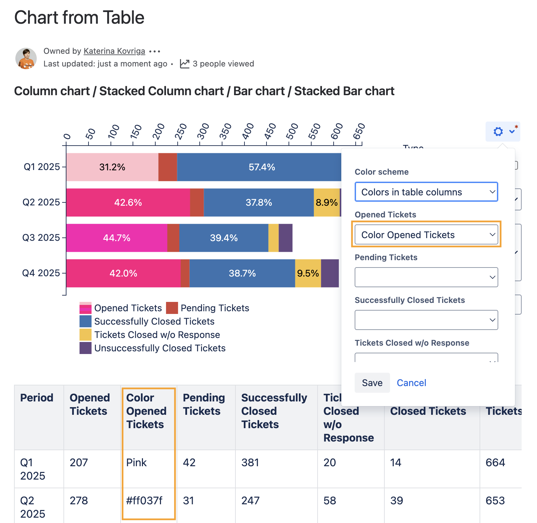Viewport: 537px width, 523px height.
Task: Click Successfully Closed Tickets legend swatch
Action: (85, 321)
